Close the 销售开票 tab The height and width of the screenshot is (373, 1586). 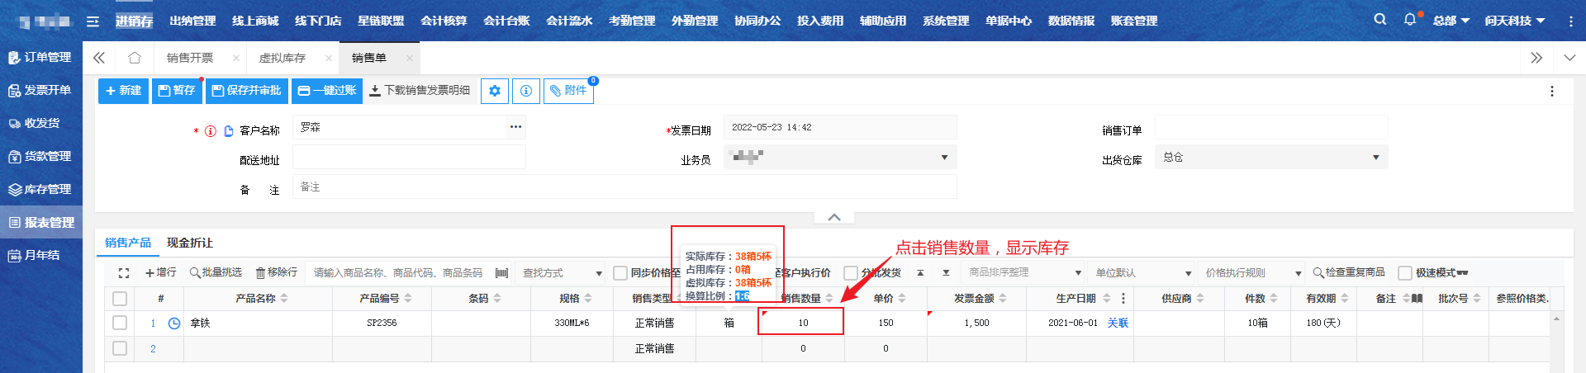[236, 58]
